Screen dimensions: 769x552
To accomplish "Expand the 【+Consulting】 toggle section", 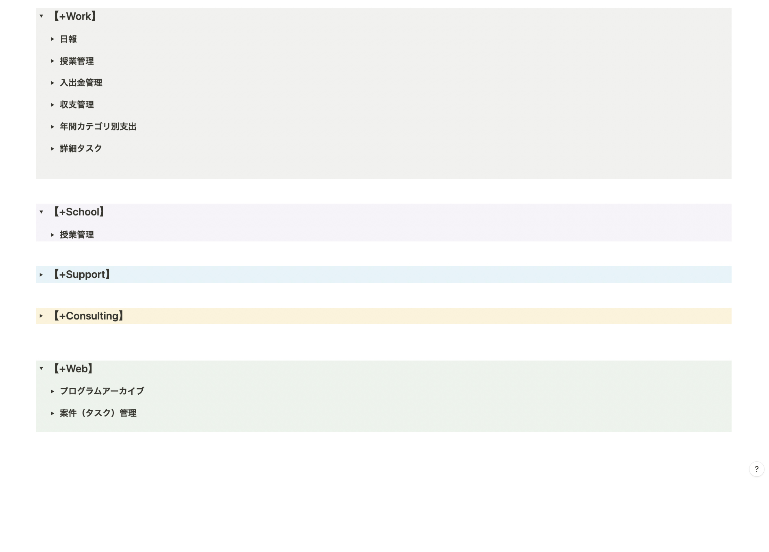I will 41,316.
